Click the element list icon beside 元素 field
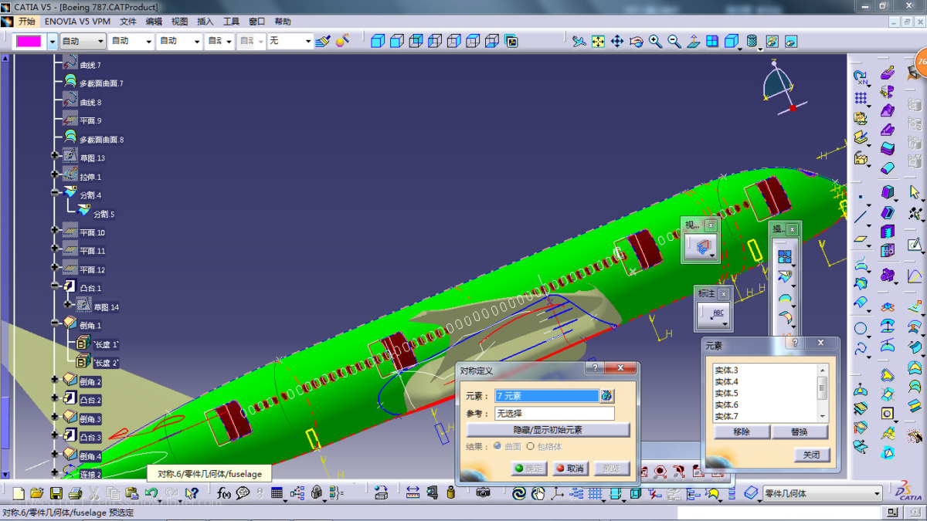This screenshot has height=521, width=927. point(607,396)
